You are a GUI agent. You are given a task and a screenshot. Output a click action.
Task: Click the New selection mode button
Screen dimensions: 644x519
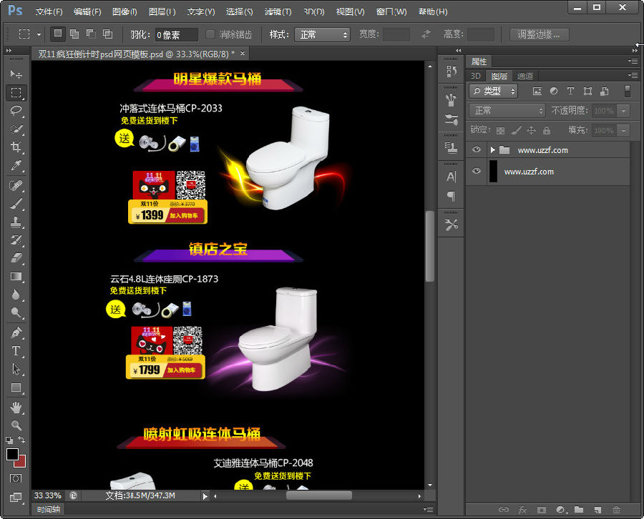(x=58, y=34)
